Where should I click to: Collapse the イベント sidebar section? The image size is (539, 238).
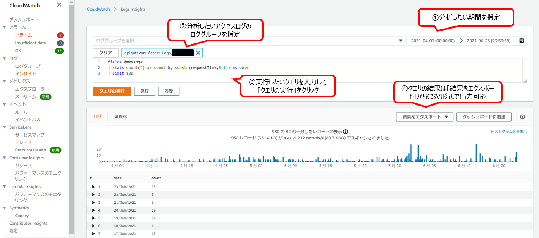click(5, 105)
